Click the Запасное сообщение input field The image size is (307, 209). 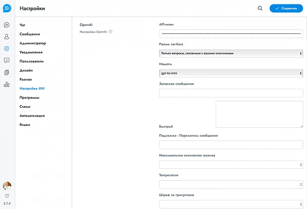230,93
